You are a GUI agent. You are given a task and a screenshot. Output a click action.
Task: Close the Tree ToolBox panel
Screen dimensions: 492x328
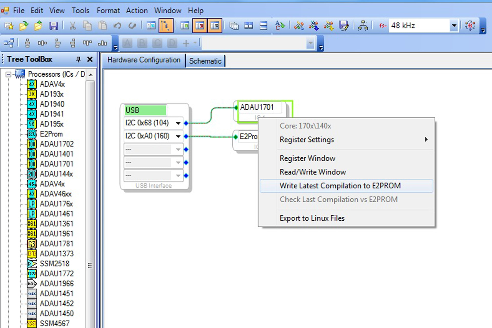[x=90, y=59]
